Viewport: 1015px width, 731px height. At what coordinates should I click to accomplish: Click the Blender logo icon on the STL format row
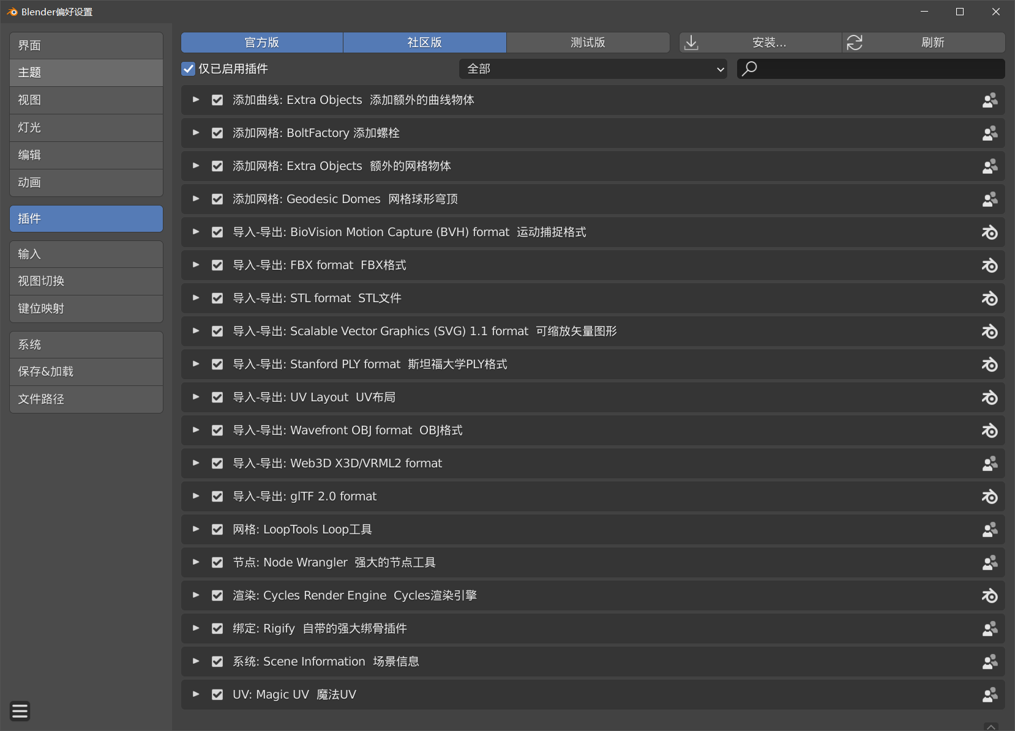coord(989,299)
